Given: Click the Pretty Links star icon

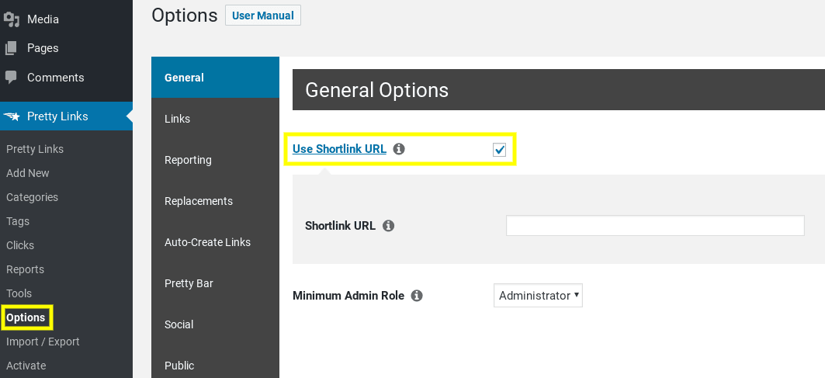Looking at the screenshot, I should click(12, 116).
